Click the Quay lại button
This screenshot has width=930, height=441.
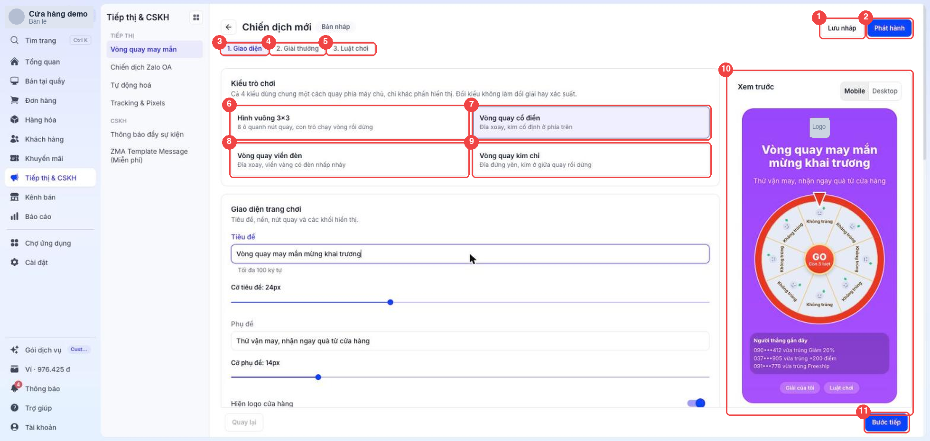[x=244, y=422]
